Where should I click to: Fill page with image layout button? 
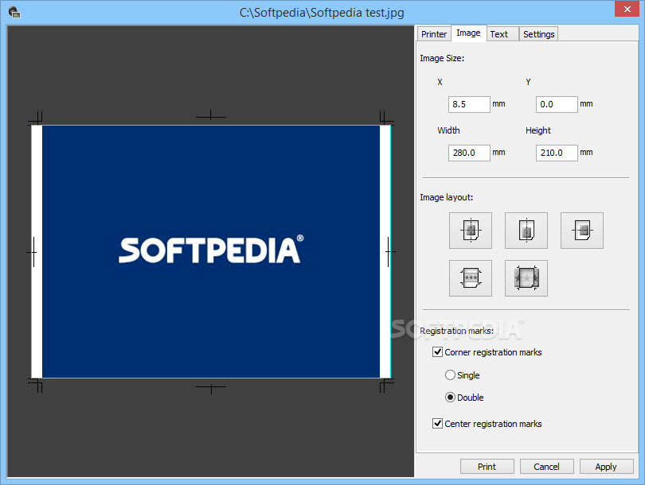(x=526, y=278)
